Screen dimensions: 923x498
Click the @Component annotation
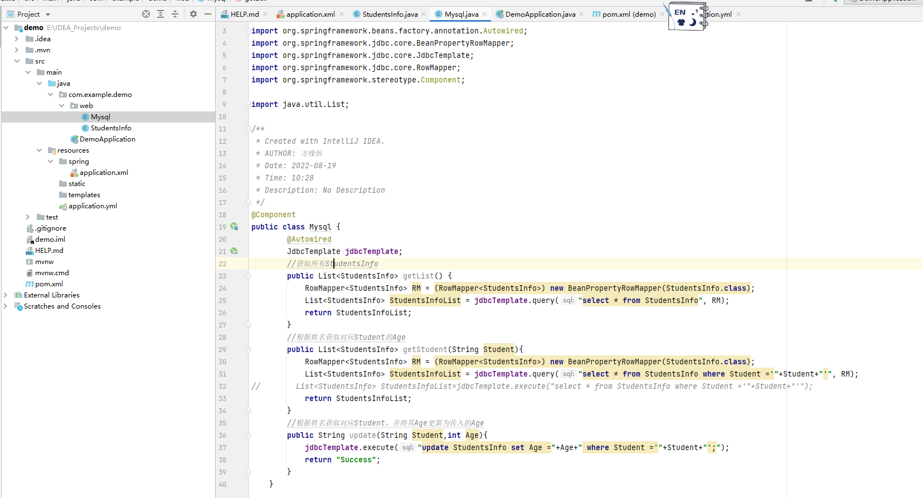tap(274, 214)
